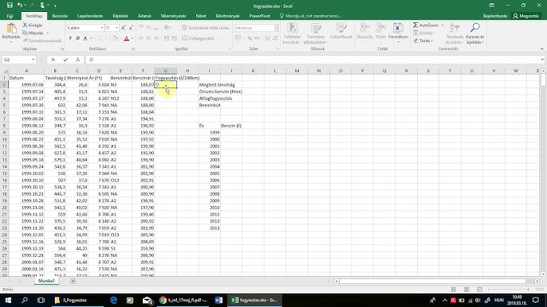The image size is (547, 307).
Task: Switch to the Adatok tab
Action: pos(144,16)
